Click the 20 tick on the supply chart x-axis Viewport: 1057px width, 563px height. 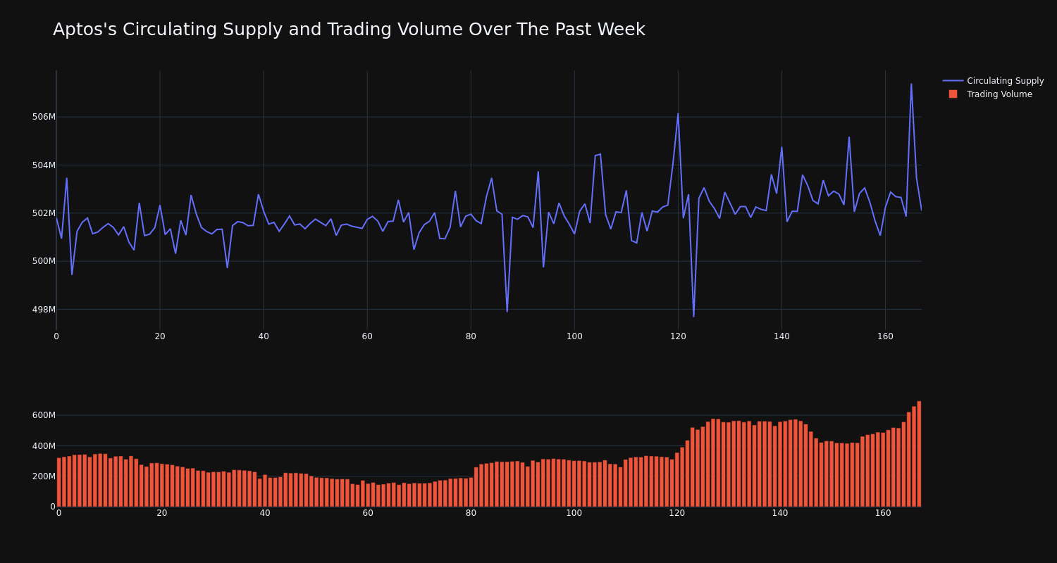tap(160, 336)
